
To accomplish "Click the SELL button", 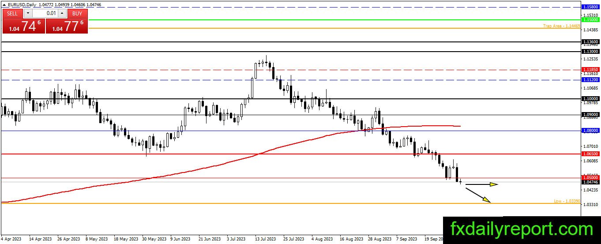I will [x=12, y=13].
